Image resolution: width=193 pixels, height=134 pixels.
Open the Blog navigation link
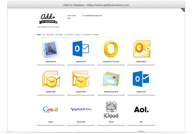tap(69, 18)
